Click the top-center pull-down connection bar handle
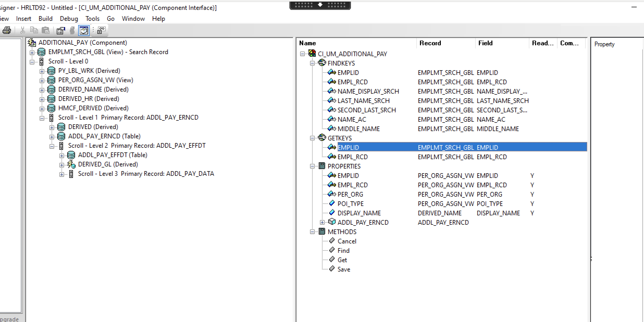This screenshot has height=322, width=644. pos(320,5)
